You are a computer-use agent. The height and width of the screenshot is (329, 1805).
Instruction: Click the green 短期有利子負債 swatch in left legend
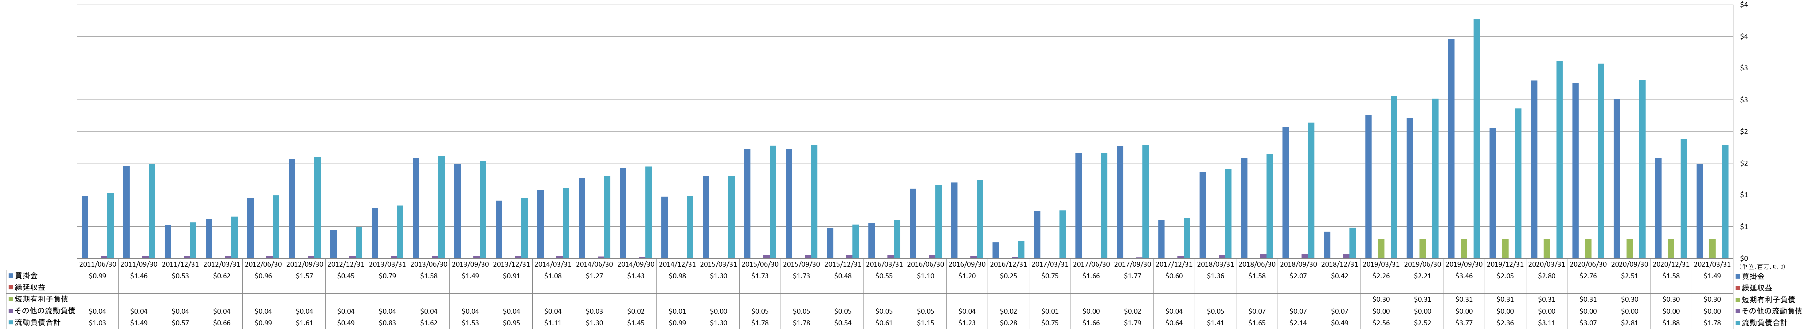(10, 299)
